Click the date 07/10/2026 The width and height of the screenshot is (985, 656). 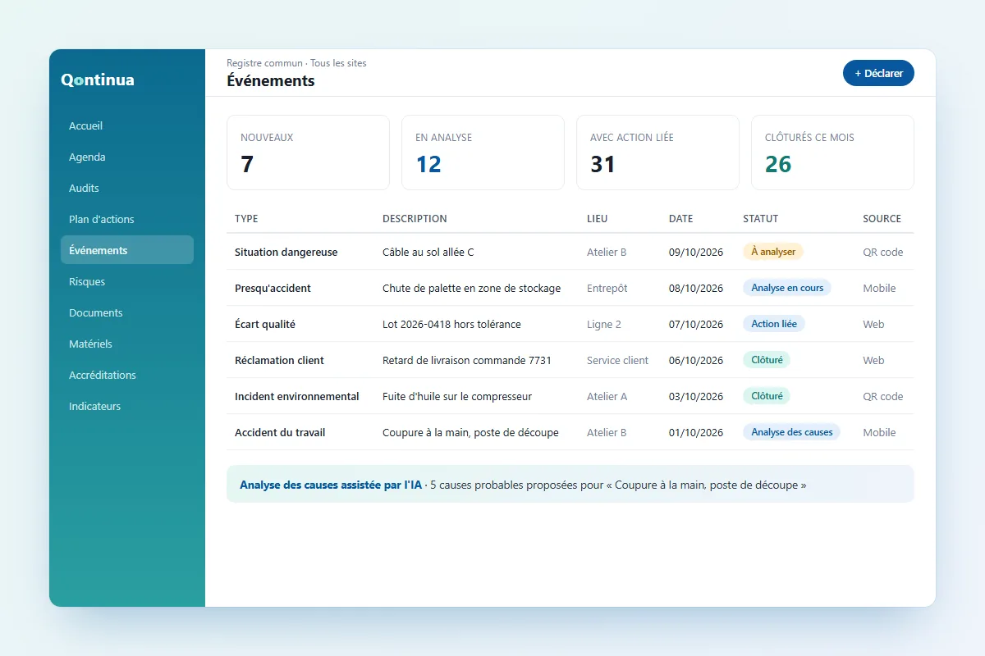pos(696,324)
